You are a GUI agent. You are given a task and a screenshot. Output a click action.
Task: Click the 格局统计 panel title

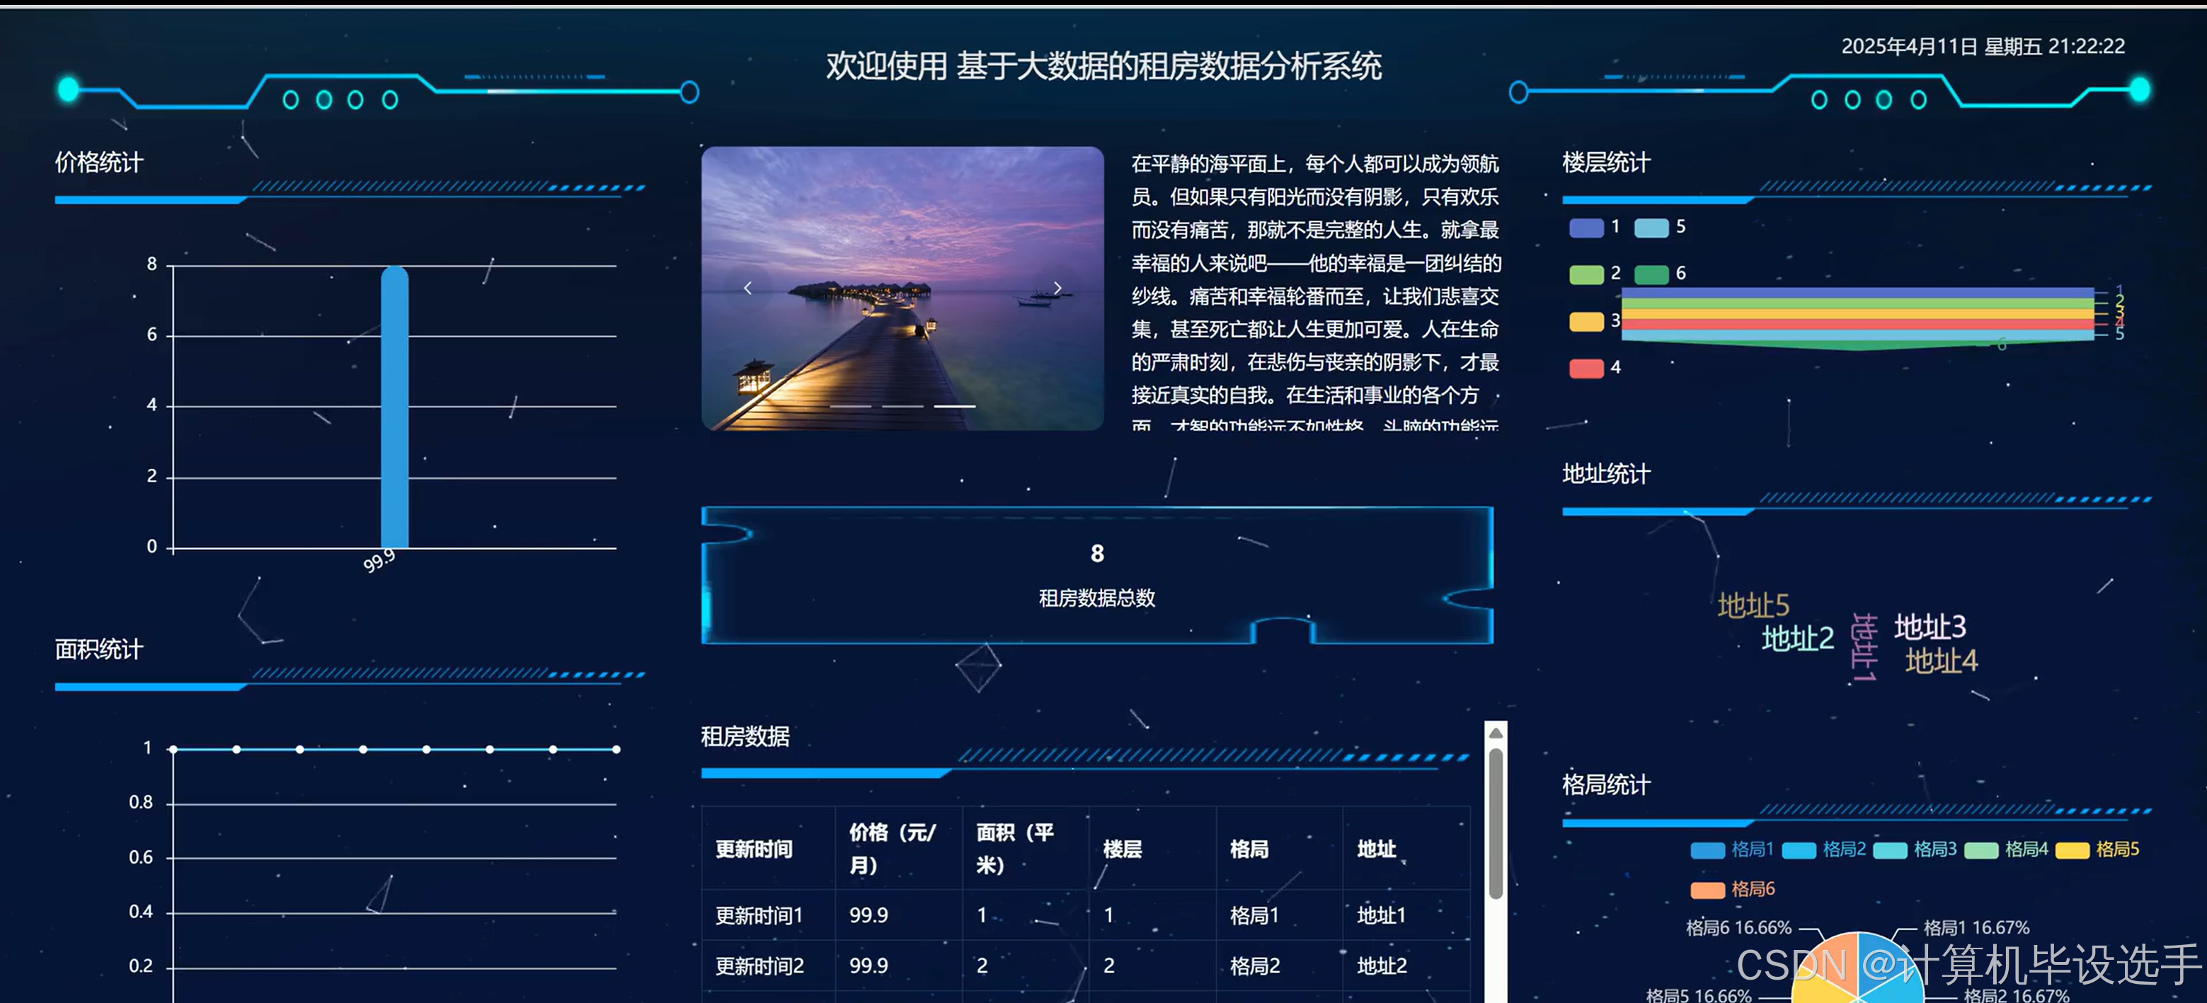click(x=1605, y=784)
